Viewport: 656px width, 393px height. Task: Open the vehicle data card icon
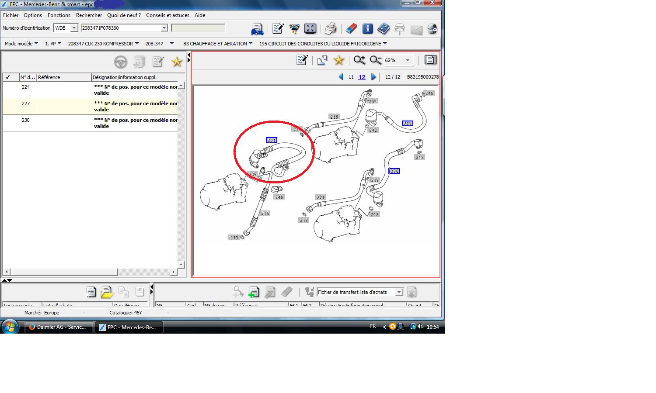point(257,29)
